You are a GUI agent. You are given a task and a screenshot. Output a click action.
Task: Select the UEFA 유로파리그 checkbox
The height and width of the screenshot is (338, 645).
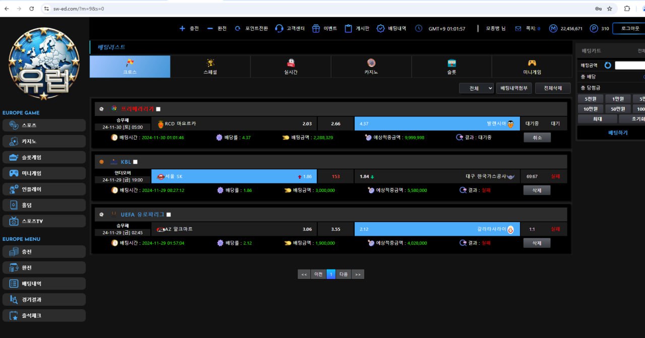pyautogui.click(x=169, y=215)
